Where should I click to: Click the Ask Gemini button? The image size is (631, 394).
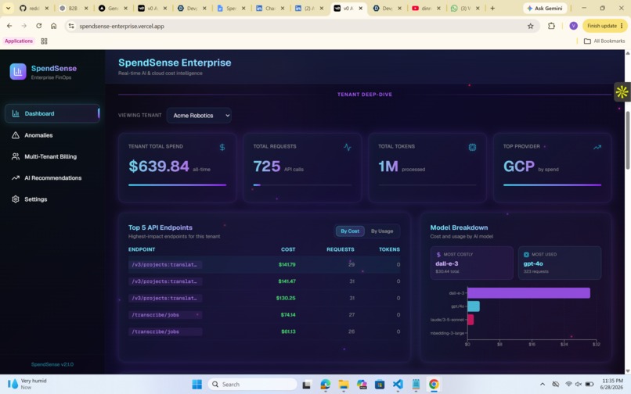pos(545,8)
